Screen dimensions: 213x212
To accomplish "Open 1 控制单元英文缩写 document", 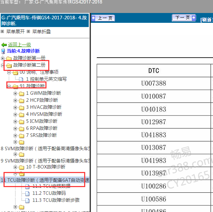I will pyautogui.click(x=46, y=79).
